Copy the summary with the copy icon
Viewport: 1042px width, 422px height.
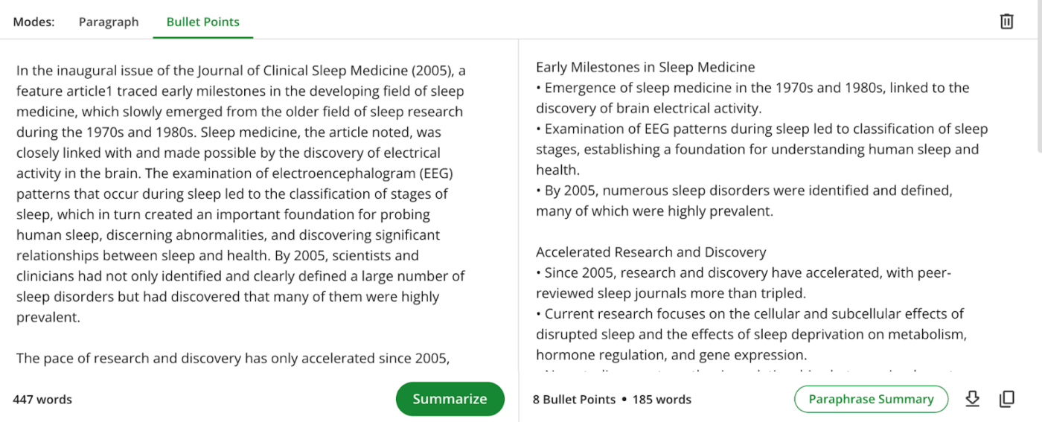point(1006,399)
